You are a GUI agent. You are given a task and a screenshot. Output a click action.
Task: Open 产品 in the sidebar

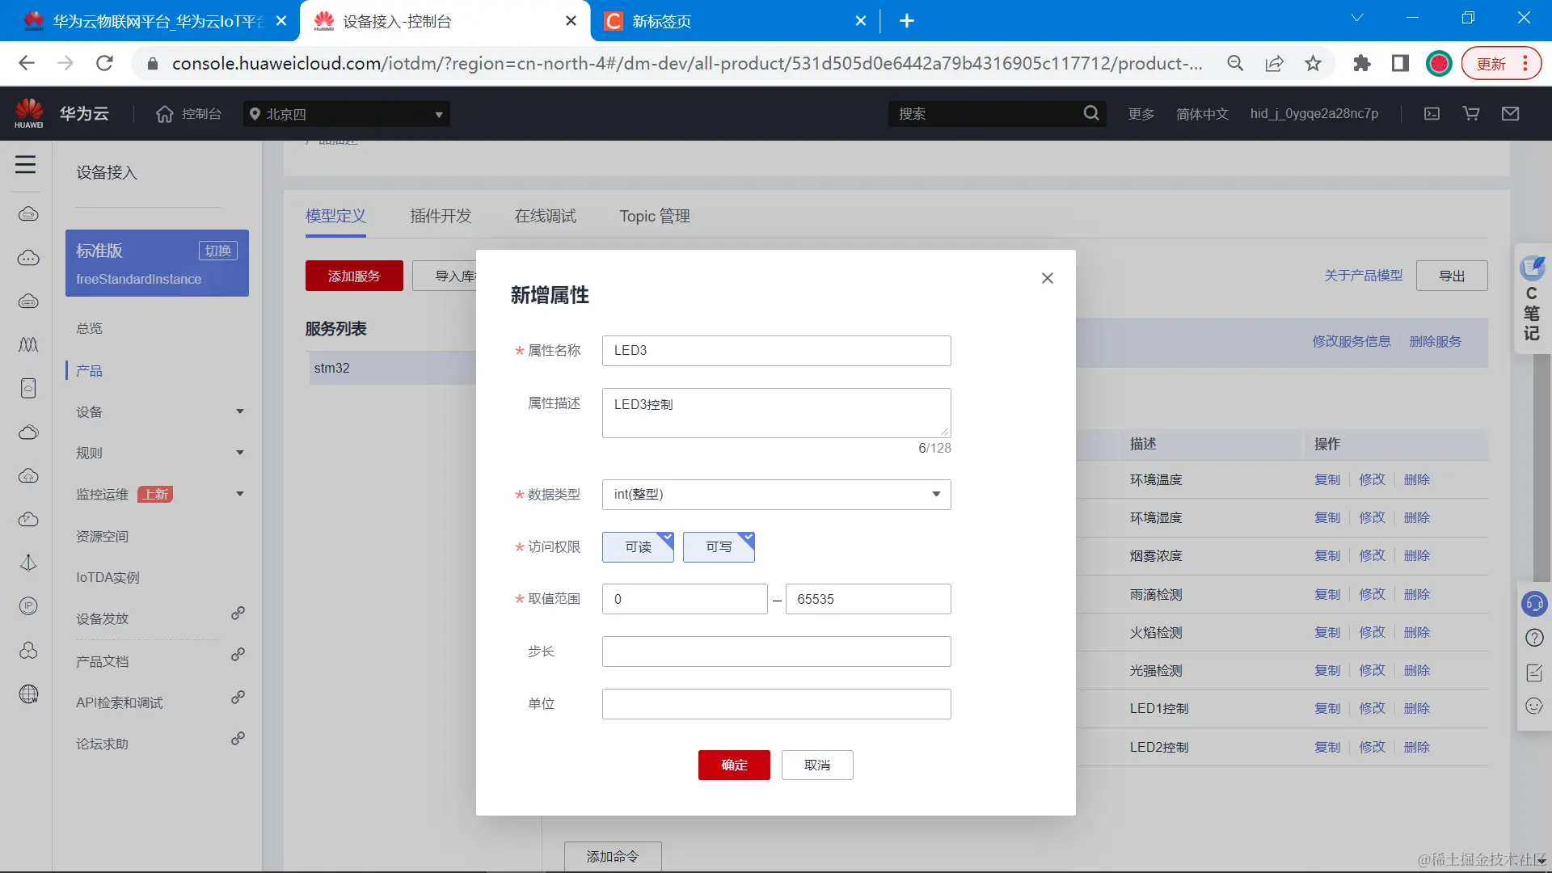pyautogui.click(x=89, y=371)
